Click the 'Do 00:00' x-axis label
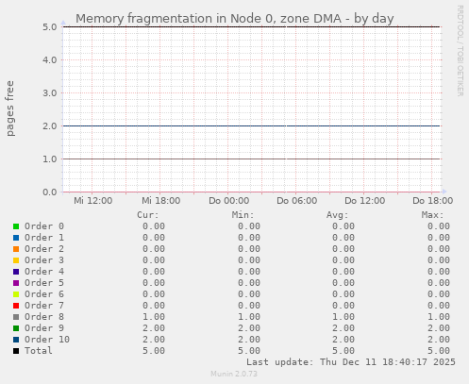This screenshot has width=469, height=384. tap(229, 201)
